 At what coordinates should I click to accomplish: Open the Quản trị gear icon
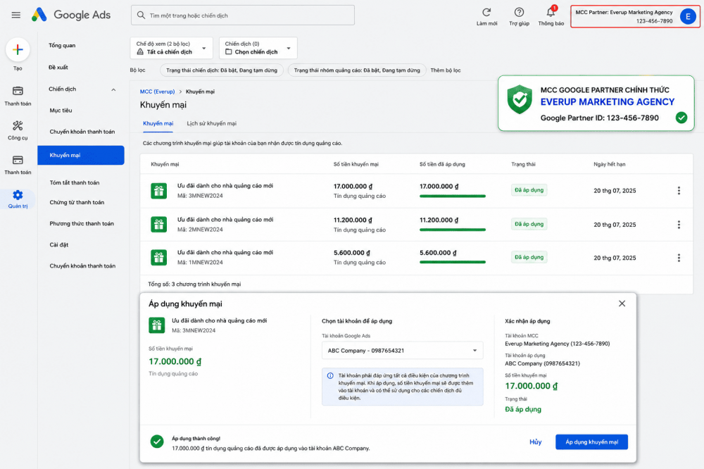(x=18, y=195)
